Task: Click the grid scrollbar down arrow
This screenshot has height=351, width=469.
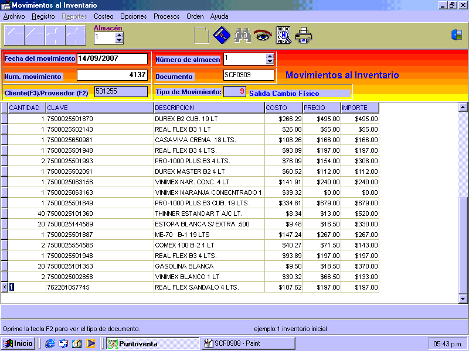Action: pyautogui.click(x=463, y=298)
